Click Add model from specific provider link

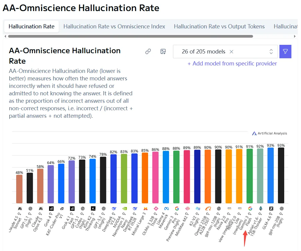232,64
